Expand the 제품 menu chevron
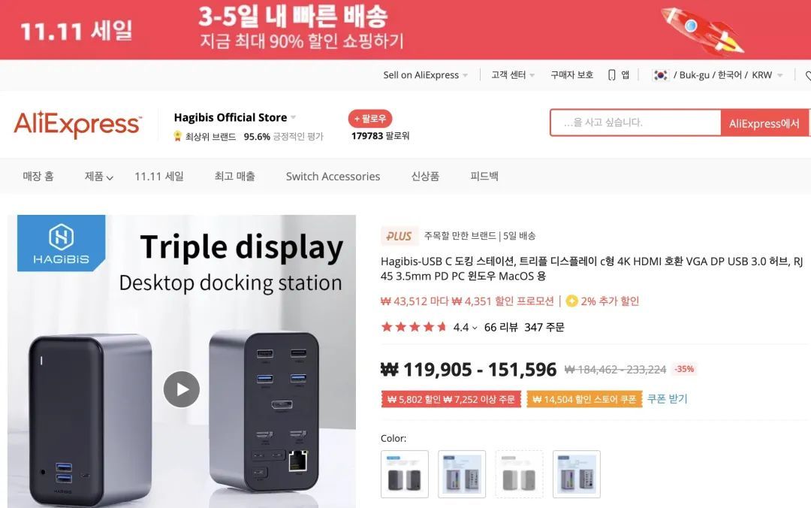The image size is (811, 508). coord(110,177)
